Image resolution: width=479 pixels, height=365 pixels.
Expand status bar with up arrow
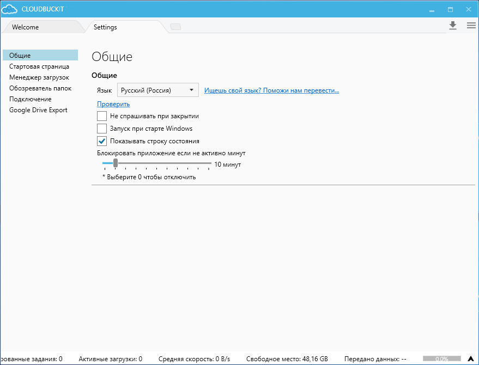pyautogui.click(x=471, y=358)
